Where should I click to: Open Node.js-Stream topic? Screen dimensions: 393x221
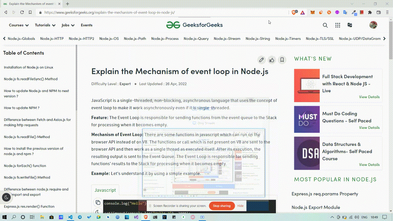227,39
